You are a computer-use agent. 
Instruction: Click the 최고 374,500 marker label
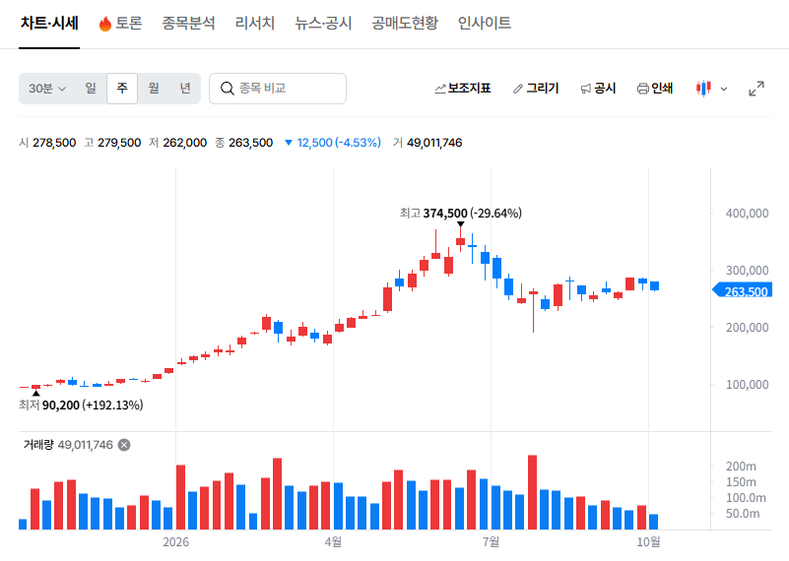460,214
